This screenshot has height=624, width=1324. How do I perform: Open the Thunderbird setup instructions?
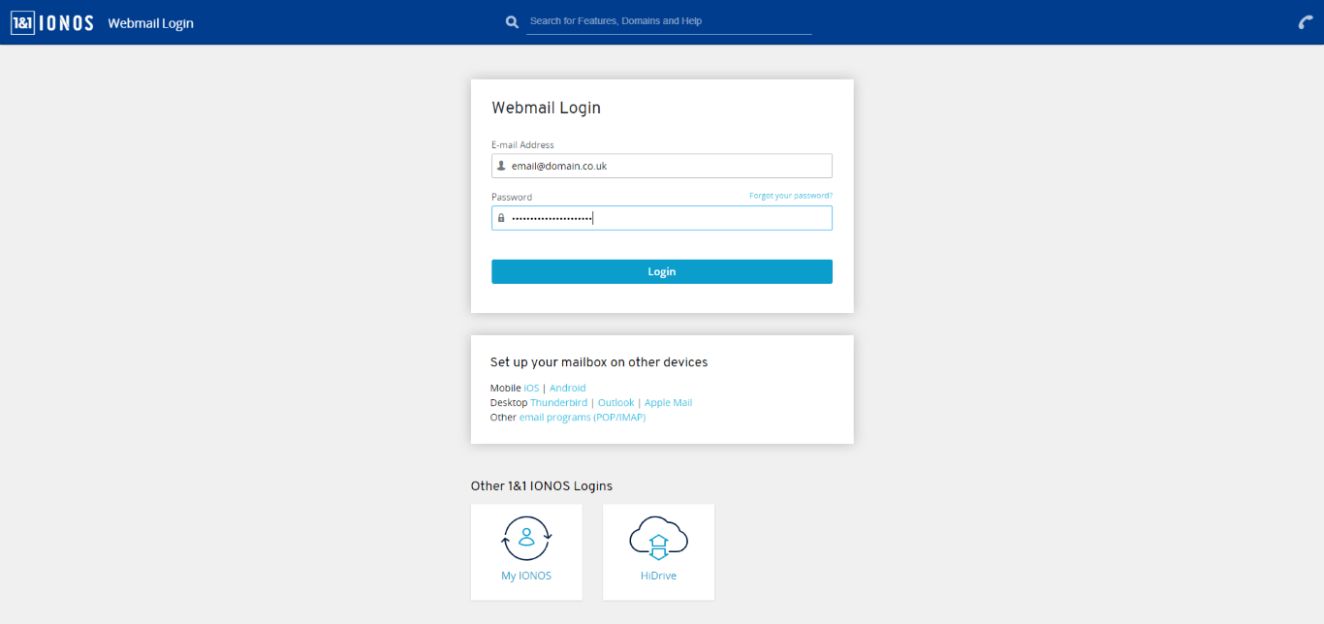click(x=558, y=402)
